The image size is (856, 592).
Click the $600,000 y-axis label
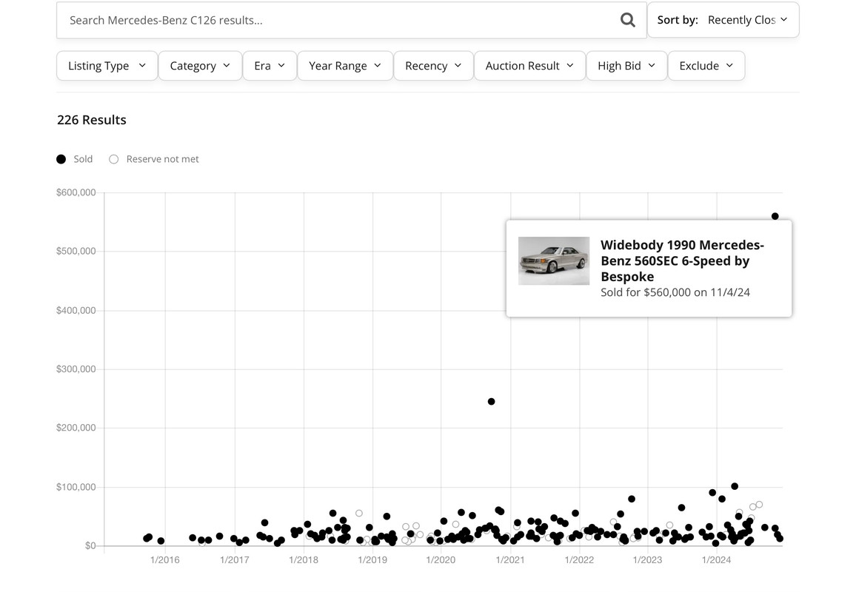coord(76,192)
